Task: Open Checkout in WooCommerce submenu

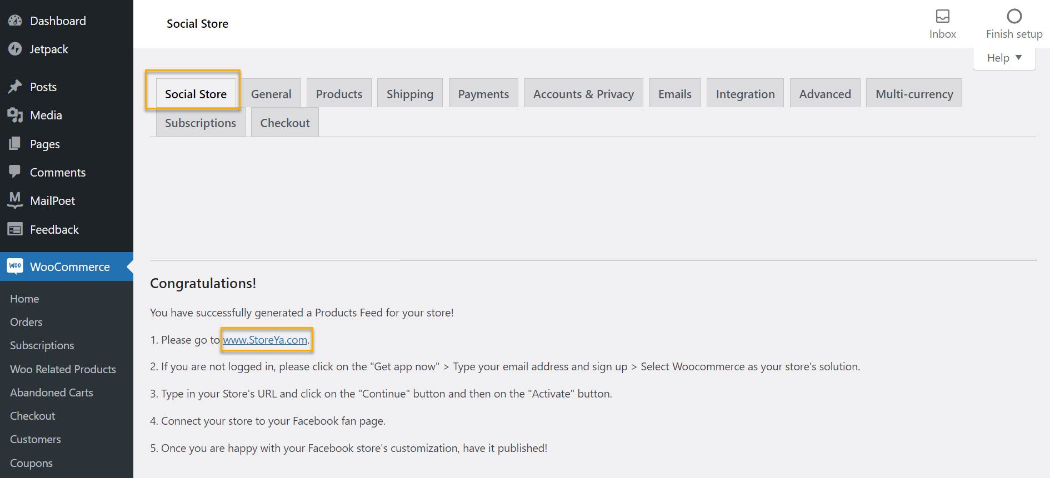Action: pyautogui.click(x=32, y=416)
